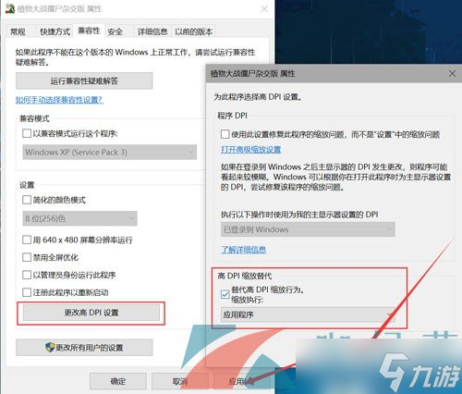Switch to 以前的版本 tab
462x394 pixels.
pos(194,31)
